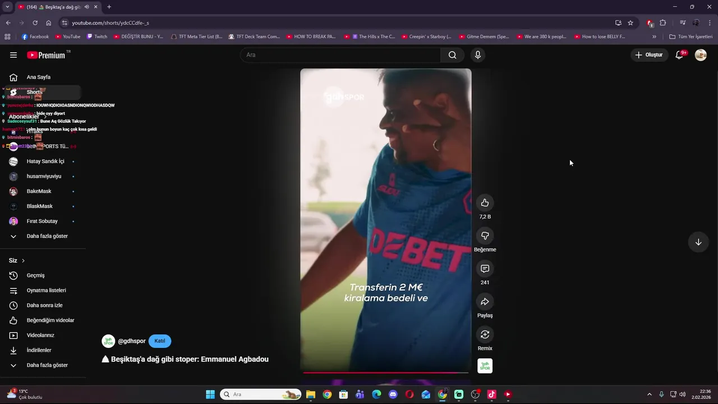Screen dimensions: 718x404
Task: Open Beğendiğim videolar
Action: pos(43,320)
